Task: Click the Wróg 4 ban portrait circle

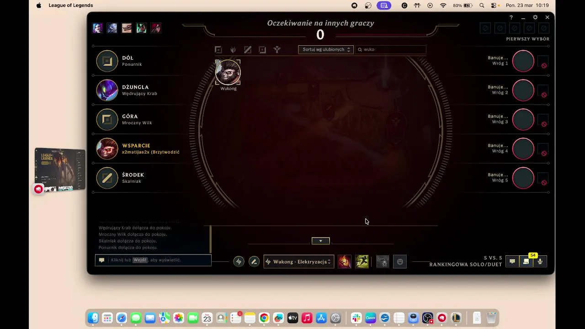Action: click(x=523, y=149)
